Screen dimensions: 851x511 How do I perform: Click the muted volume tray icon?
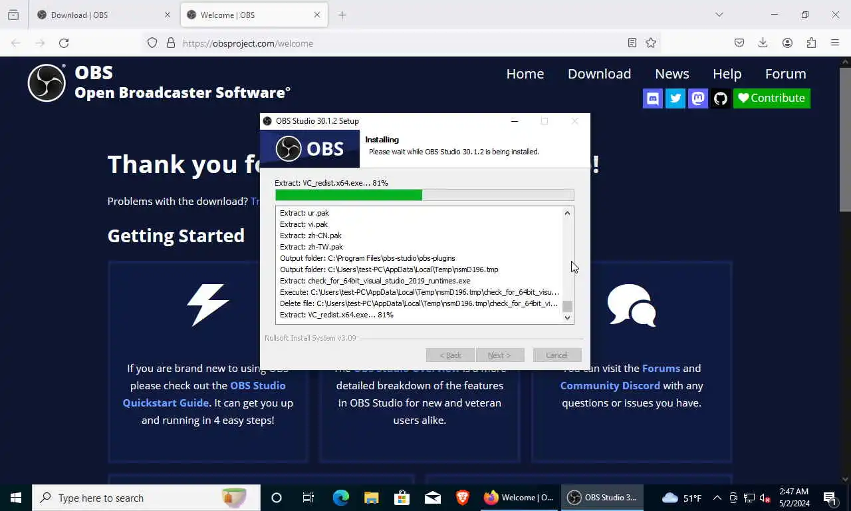click(x=765, y=498)
